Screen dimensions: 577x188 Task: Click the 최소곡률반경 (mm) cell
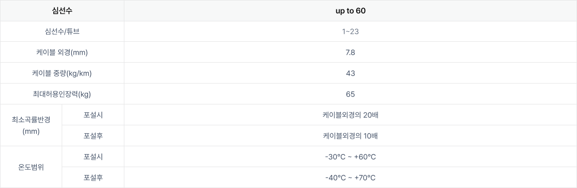31,125
